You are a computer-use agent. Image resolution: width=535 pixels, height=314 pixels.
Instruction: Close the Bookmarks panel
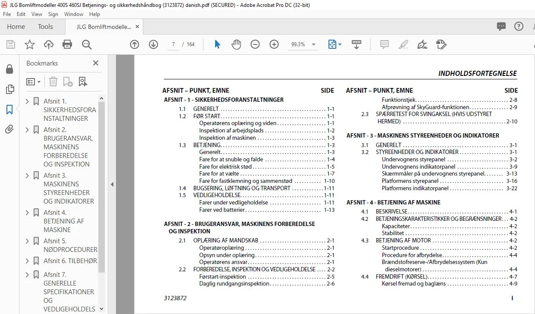coord(96,63)
